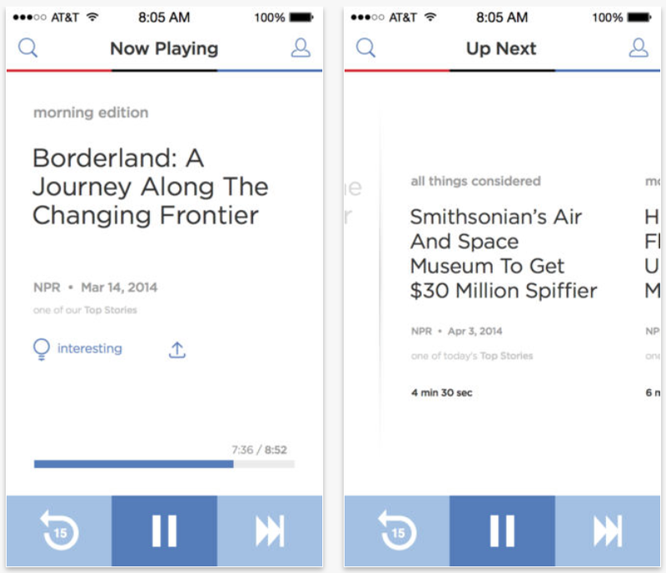This screenshot has width=666, height=573.
Task: Tap search icon on Up Next screen
Action: click(365, 47)
